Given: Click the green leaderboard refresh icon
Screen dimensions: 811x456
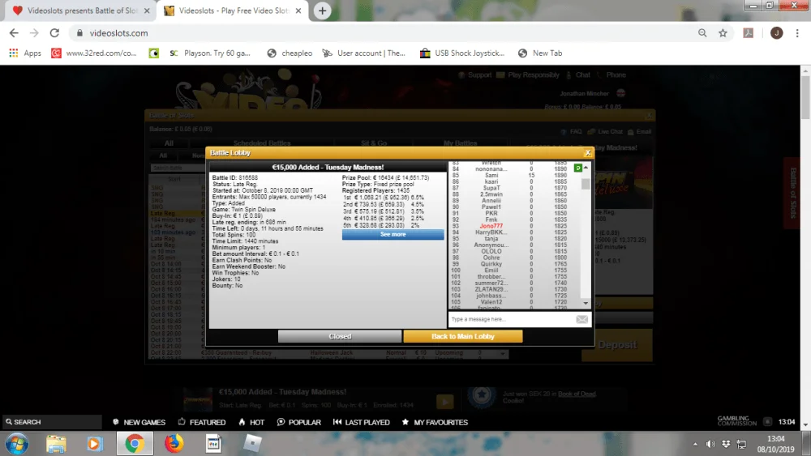Looking at the screenshot, I should 577,168.
